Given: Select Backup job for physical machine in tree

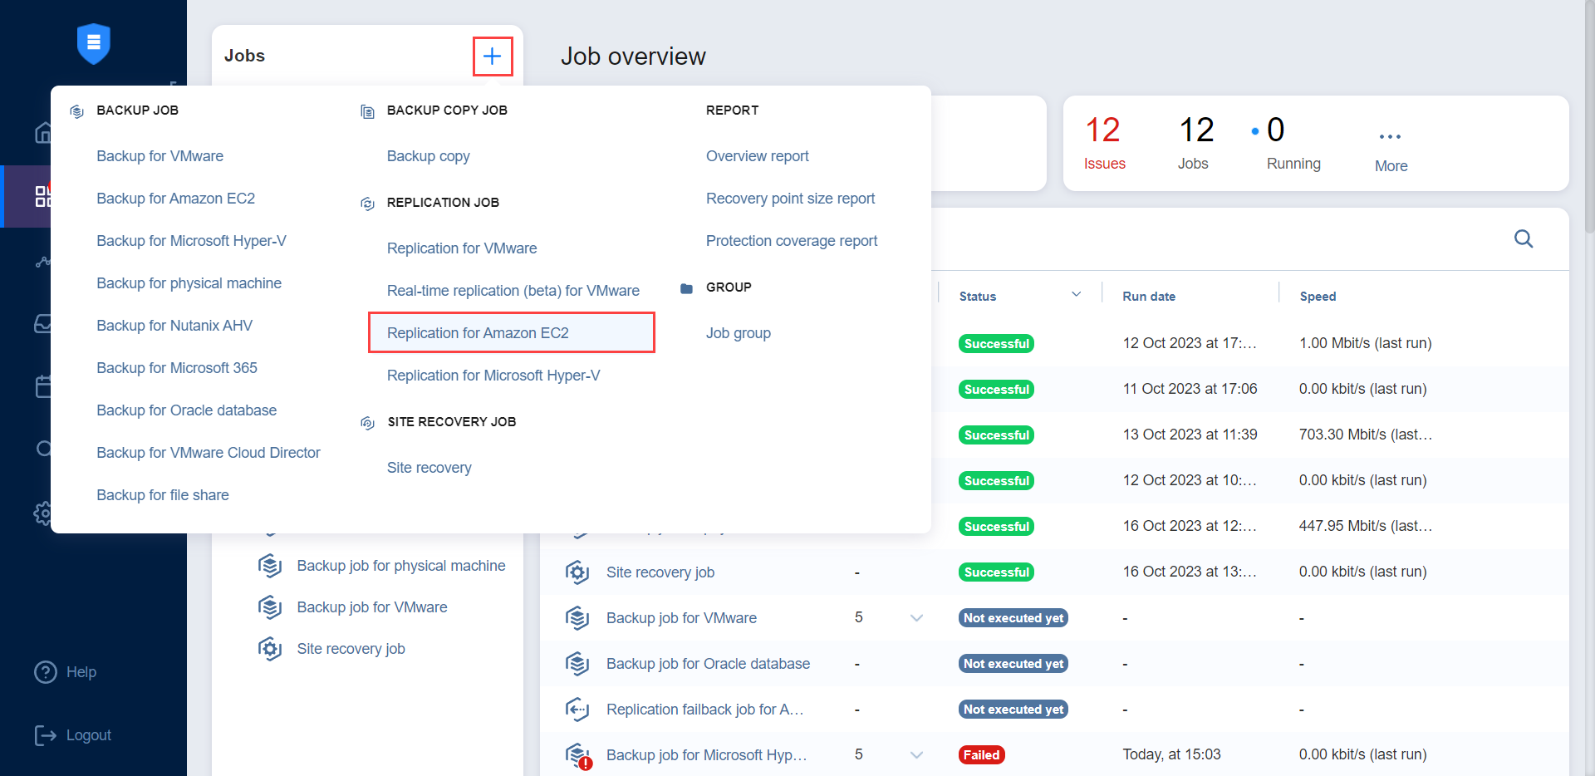Looking at the screenshot, I should pyautogui.click(x=400, y=566).
